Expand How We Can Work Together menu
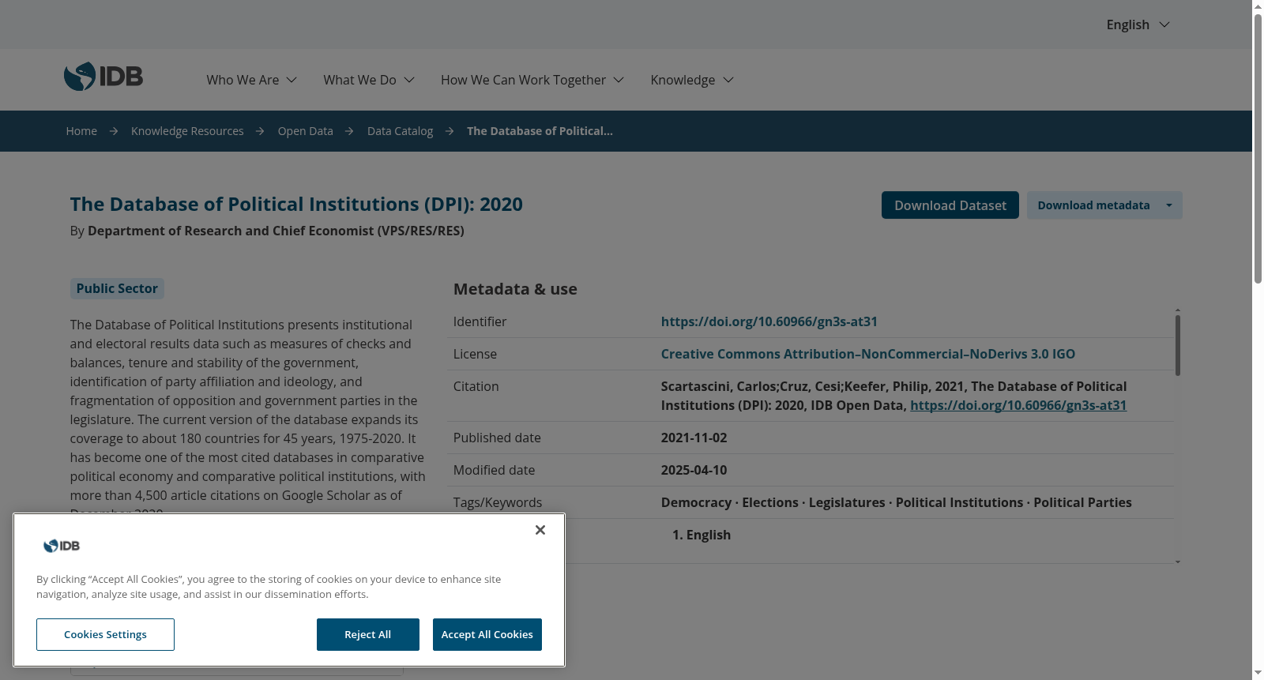This screenshot has width=1264, height=680. (x=532, y=80)
